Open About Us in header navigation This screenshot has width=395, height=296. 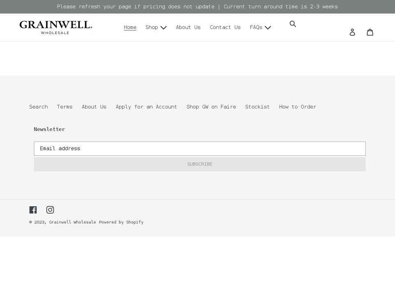tap(188, 28)
